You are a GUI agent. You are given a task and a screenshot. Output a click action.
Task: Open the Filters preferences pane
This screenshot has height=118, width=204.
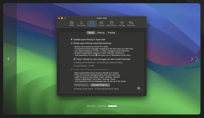72,24
